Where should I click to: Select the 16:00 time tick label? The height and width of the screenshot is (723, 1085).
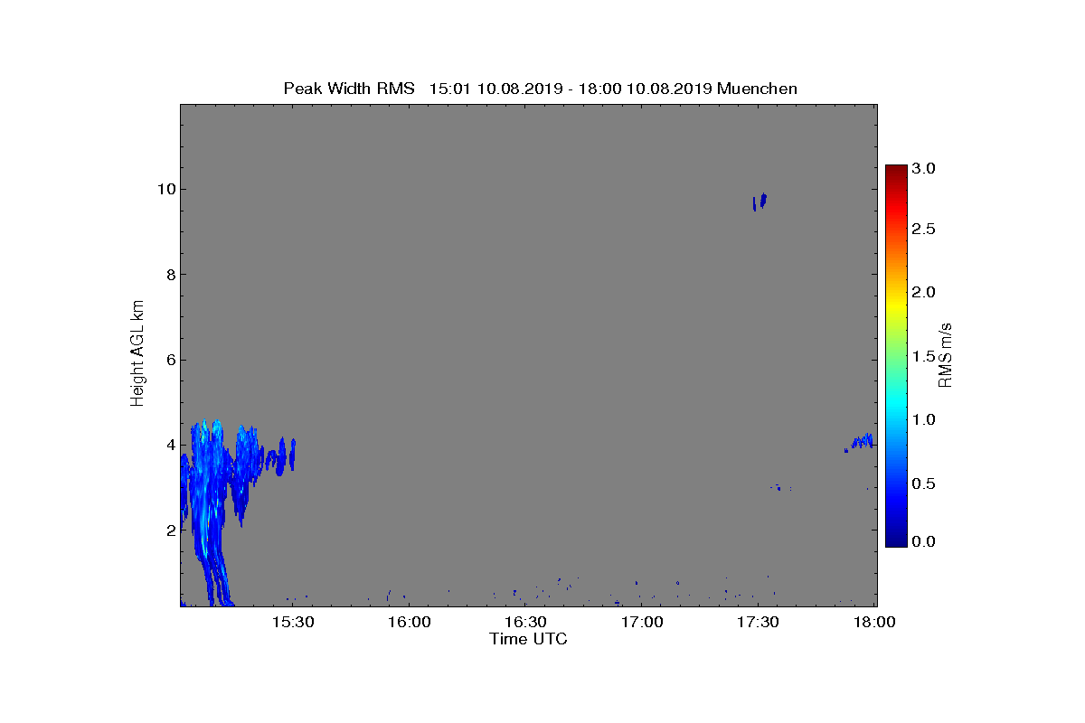click(x=409, y=623)
